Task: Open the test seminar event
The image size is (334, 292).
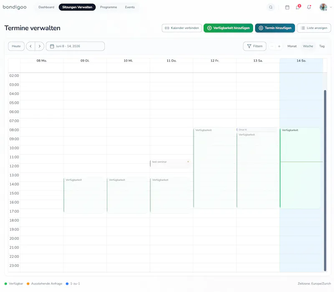Action: pos(170,163)
